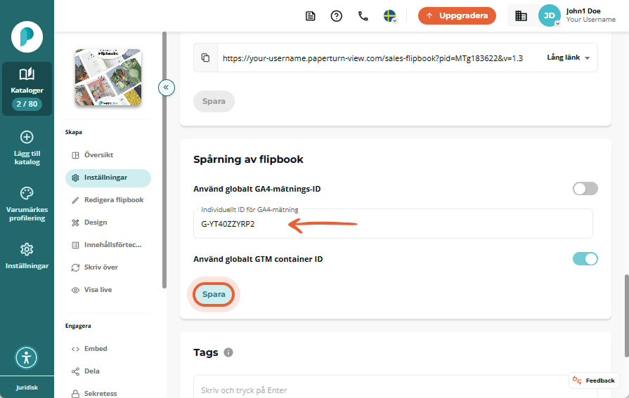The image size is (629, 398).
Task: Collapse the side menu with double chevron
Action: click(166, 87)
